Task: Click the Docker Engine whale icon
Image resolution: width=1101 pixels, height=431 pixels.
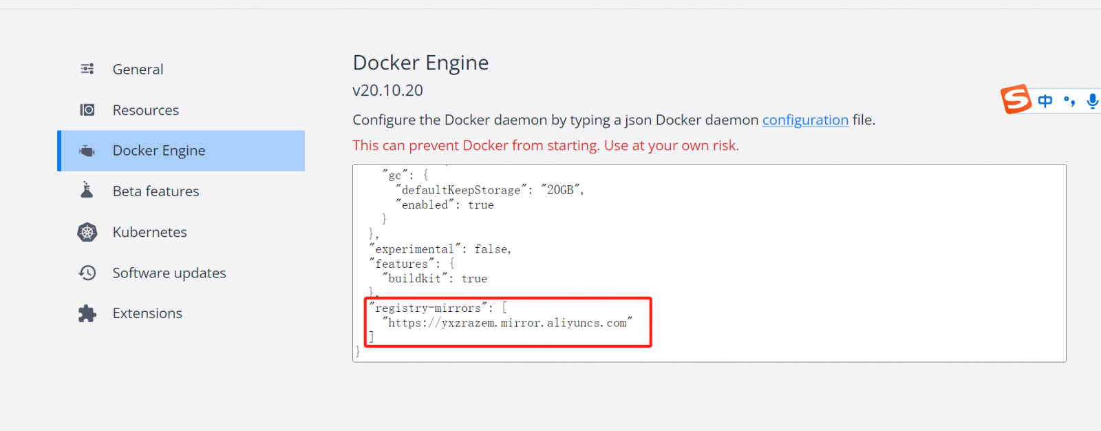Action: click(87, 151)
